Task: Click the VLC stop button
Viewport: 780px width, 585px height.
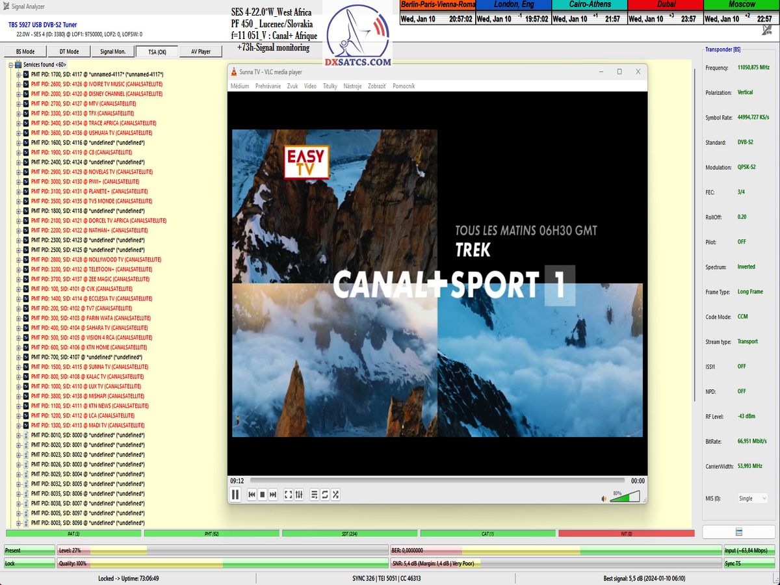Action: click(x=262, y=495)
